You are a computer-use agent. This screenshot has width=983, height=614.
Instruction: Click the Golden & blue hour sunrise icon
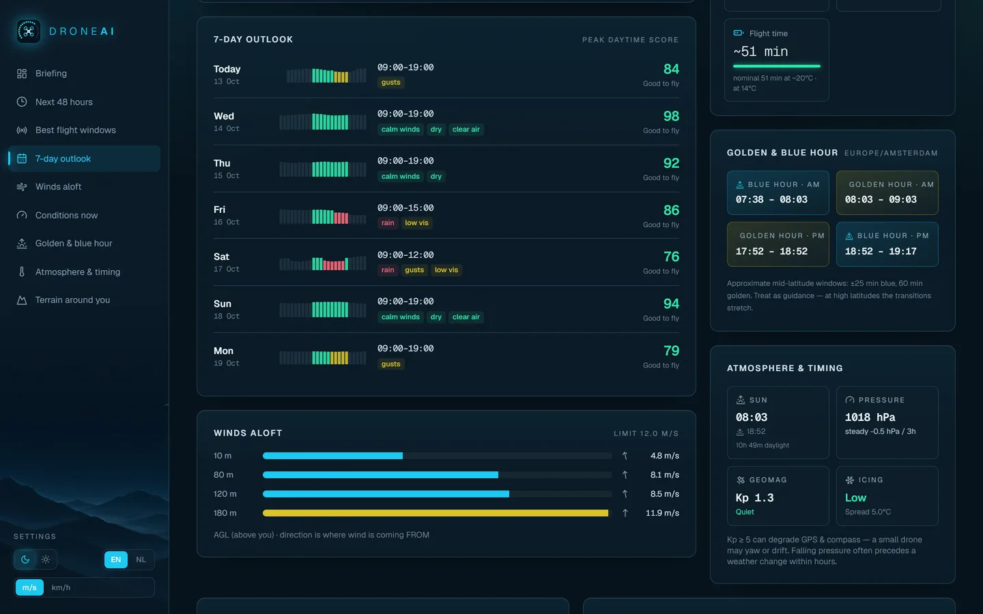(22, 244)
